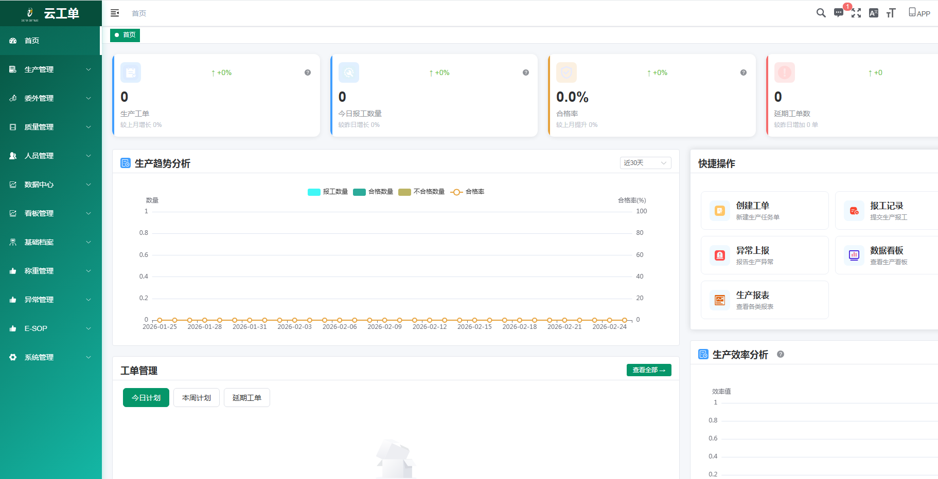Select the 延期工单 tab
This screenshot has width=938, height=479.
pos(247,398)
